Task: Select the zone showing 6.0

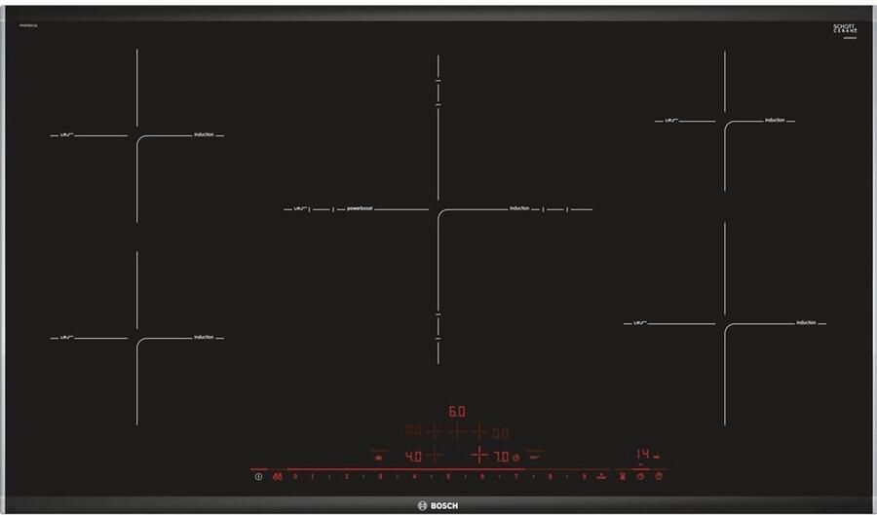Action: click(x=457, y=412)
